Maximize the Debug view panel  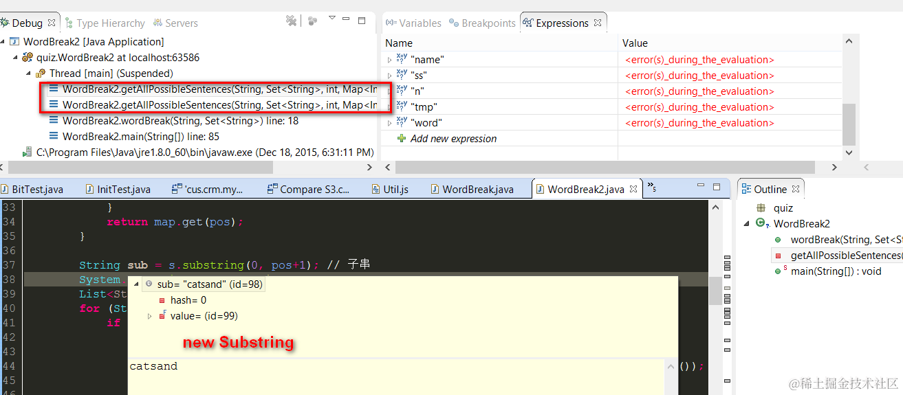click(x=362, y=21)
